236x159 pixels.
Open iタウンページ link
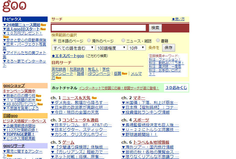(x=99, y=73)
